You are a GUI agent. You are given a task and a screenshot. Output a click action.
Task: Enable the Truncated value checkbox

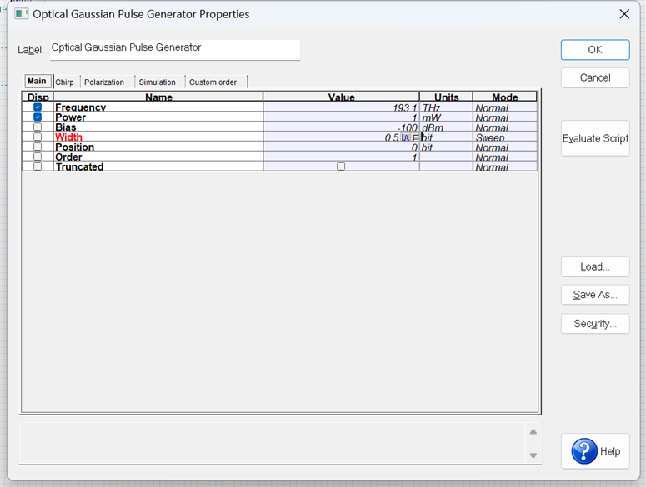tap(341, 166)
